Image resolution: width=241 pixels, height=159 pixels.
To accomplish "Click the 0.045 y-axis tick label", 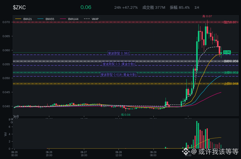I will (6, 92).
